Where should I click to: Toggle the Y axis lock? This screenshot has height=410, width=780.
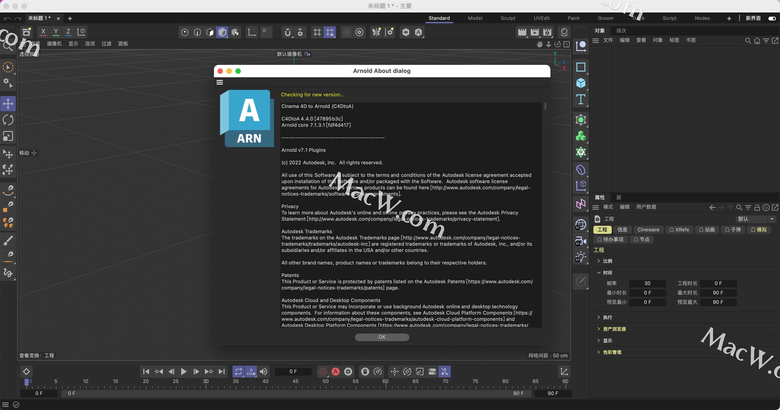pos(56,32)
